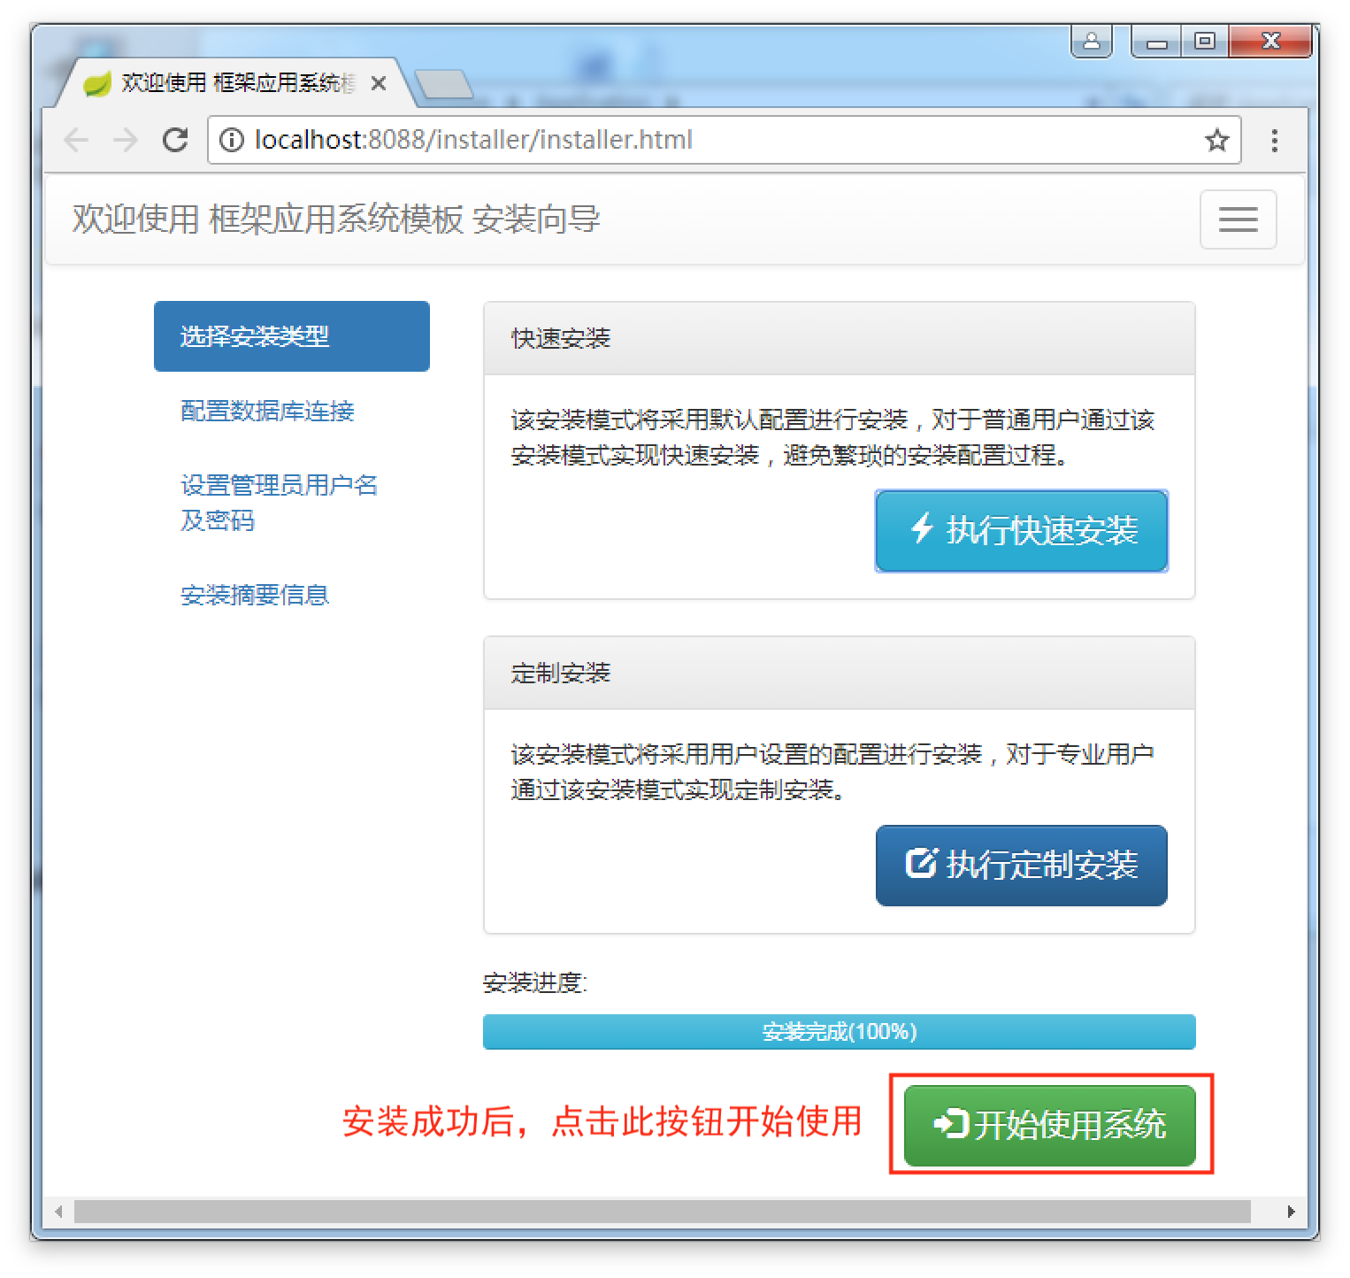The width and height of the screenshot is (1350, 1278).
Task: Click the URL address bar
Action: tap(708, 140)
